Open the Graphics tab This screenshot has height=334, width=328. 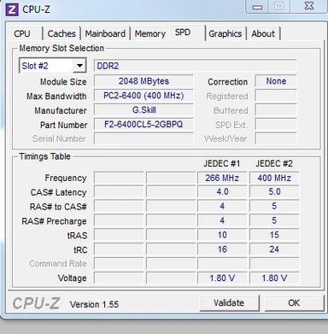tap(225, 33)
